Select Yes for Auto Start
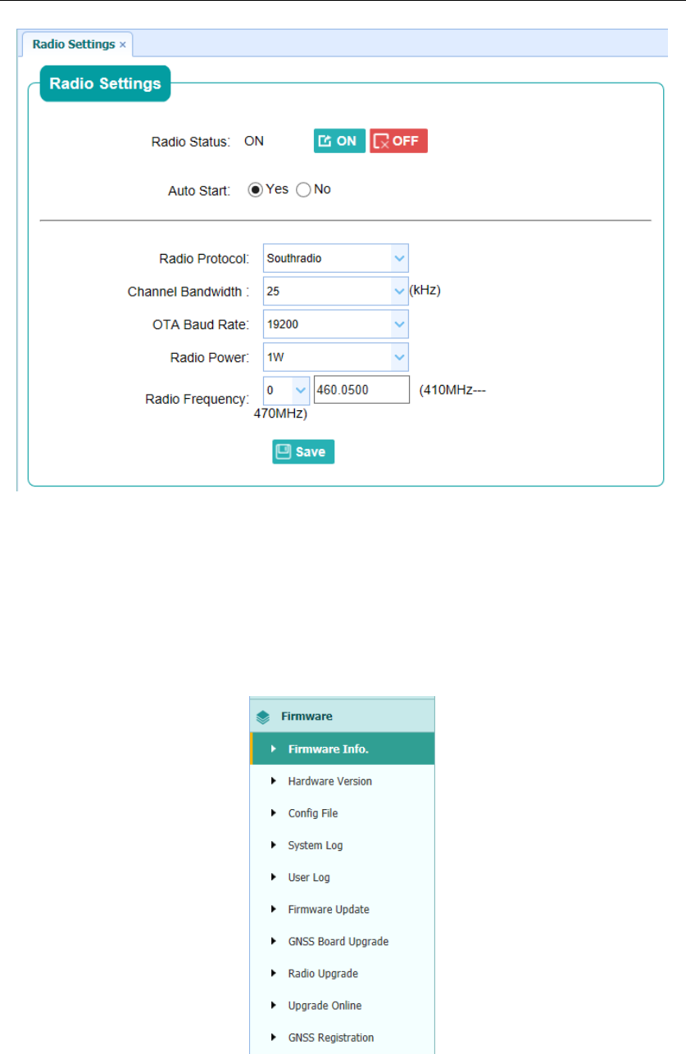This screenshot has height=1054, width=686. click(x=256, y=189)
